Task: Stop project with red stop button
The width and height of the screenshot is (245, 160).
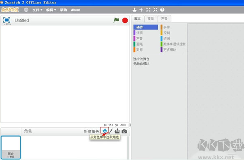Action: click(x=125, y=20)
